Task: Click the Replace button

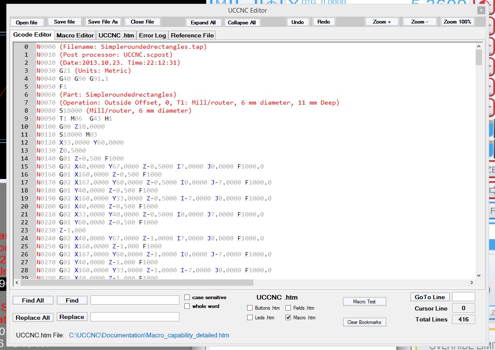Action: coord(72,317)
